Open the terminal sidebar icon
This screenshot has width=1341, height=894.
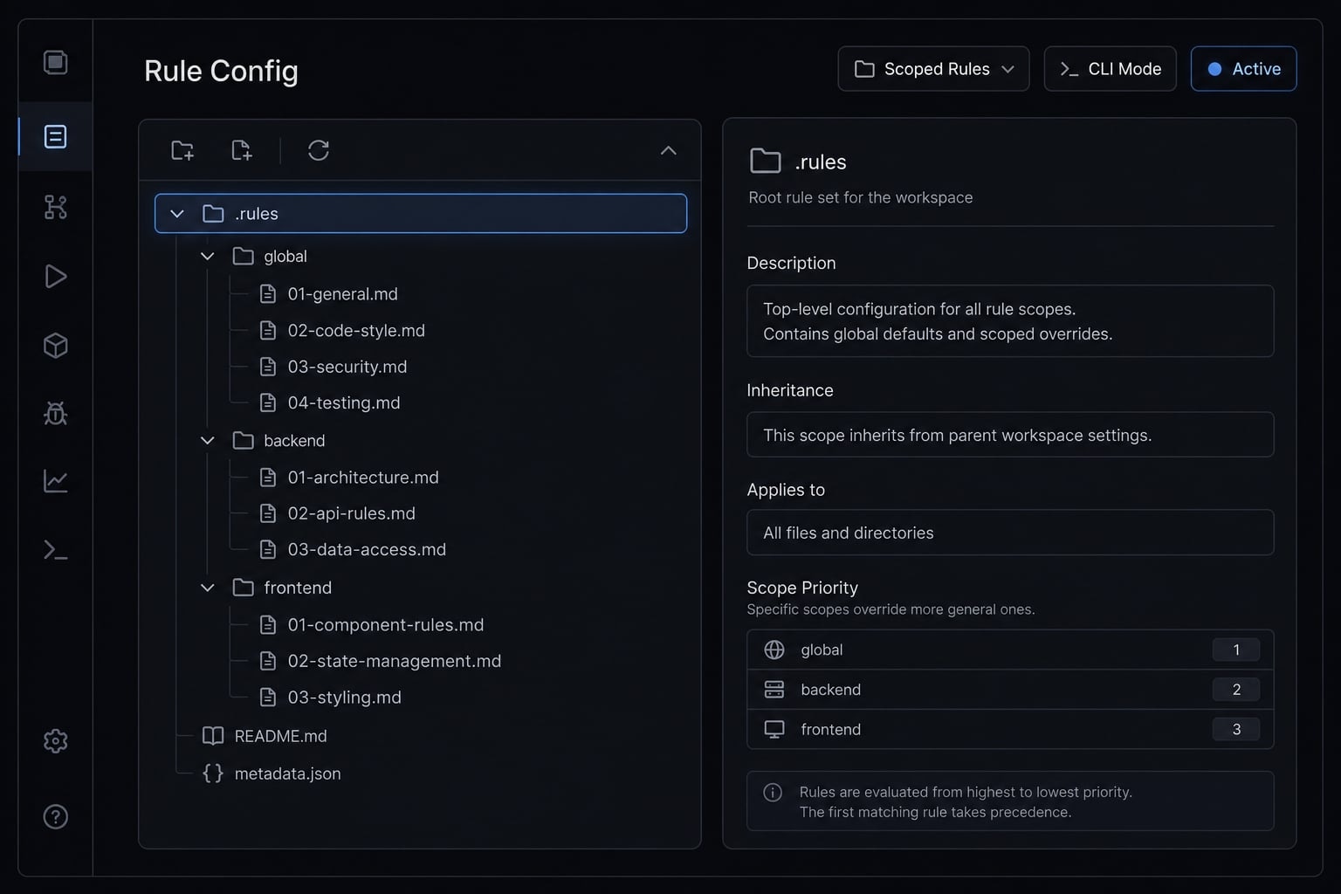point(55,550)
